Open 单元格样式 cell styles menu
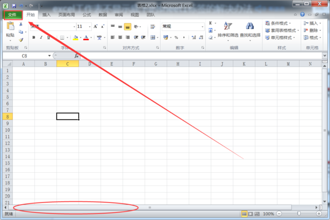 click(x=280, y=37)
